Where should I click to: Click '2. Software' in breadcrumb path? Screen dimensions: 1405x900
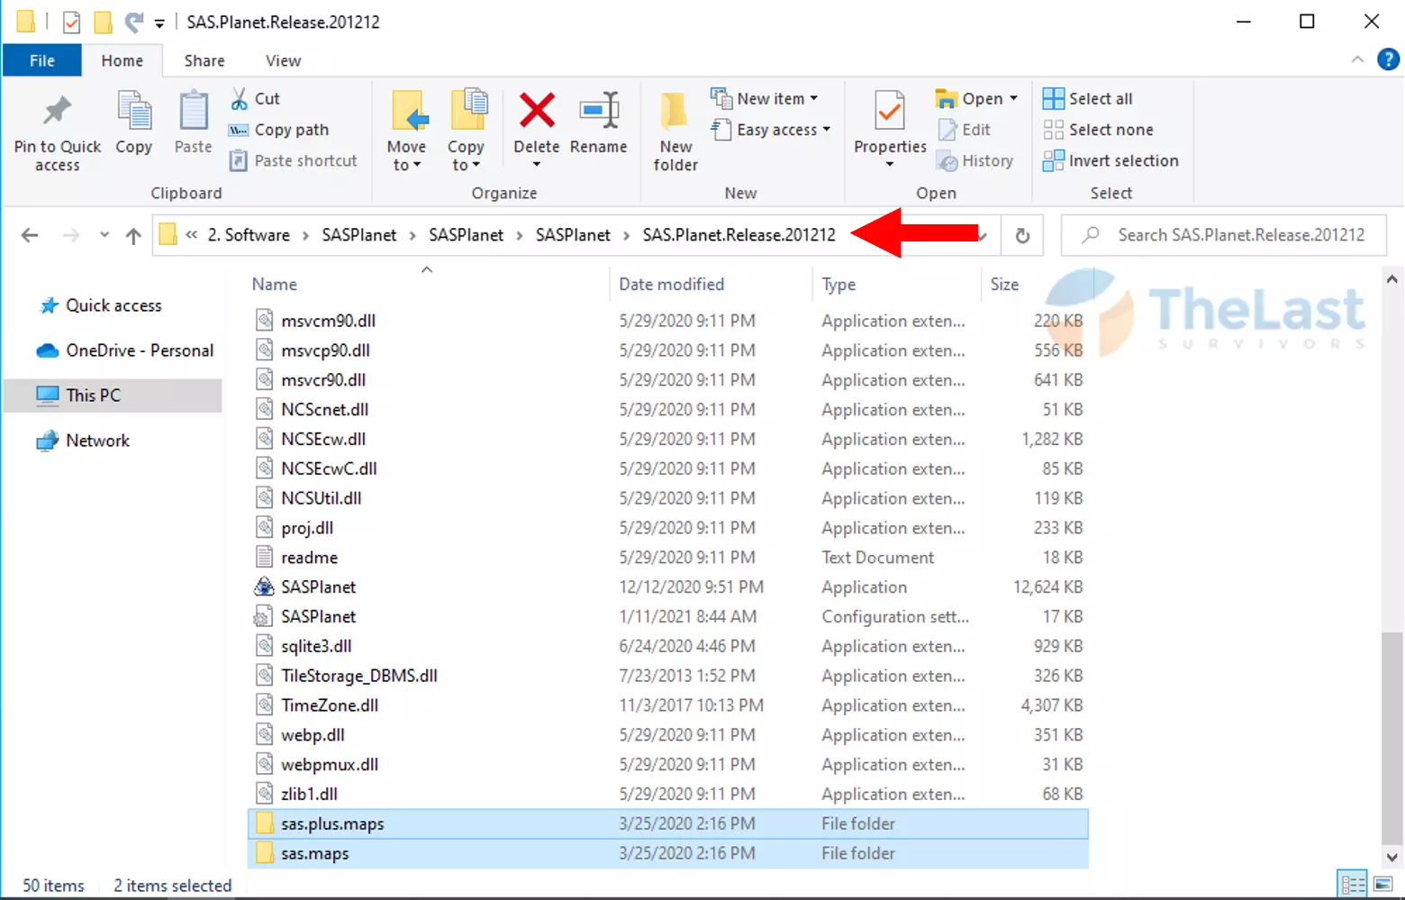click(249, 235)
